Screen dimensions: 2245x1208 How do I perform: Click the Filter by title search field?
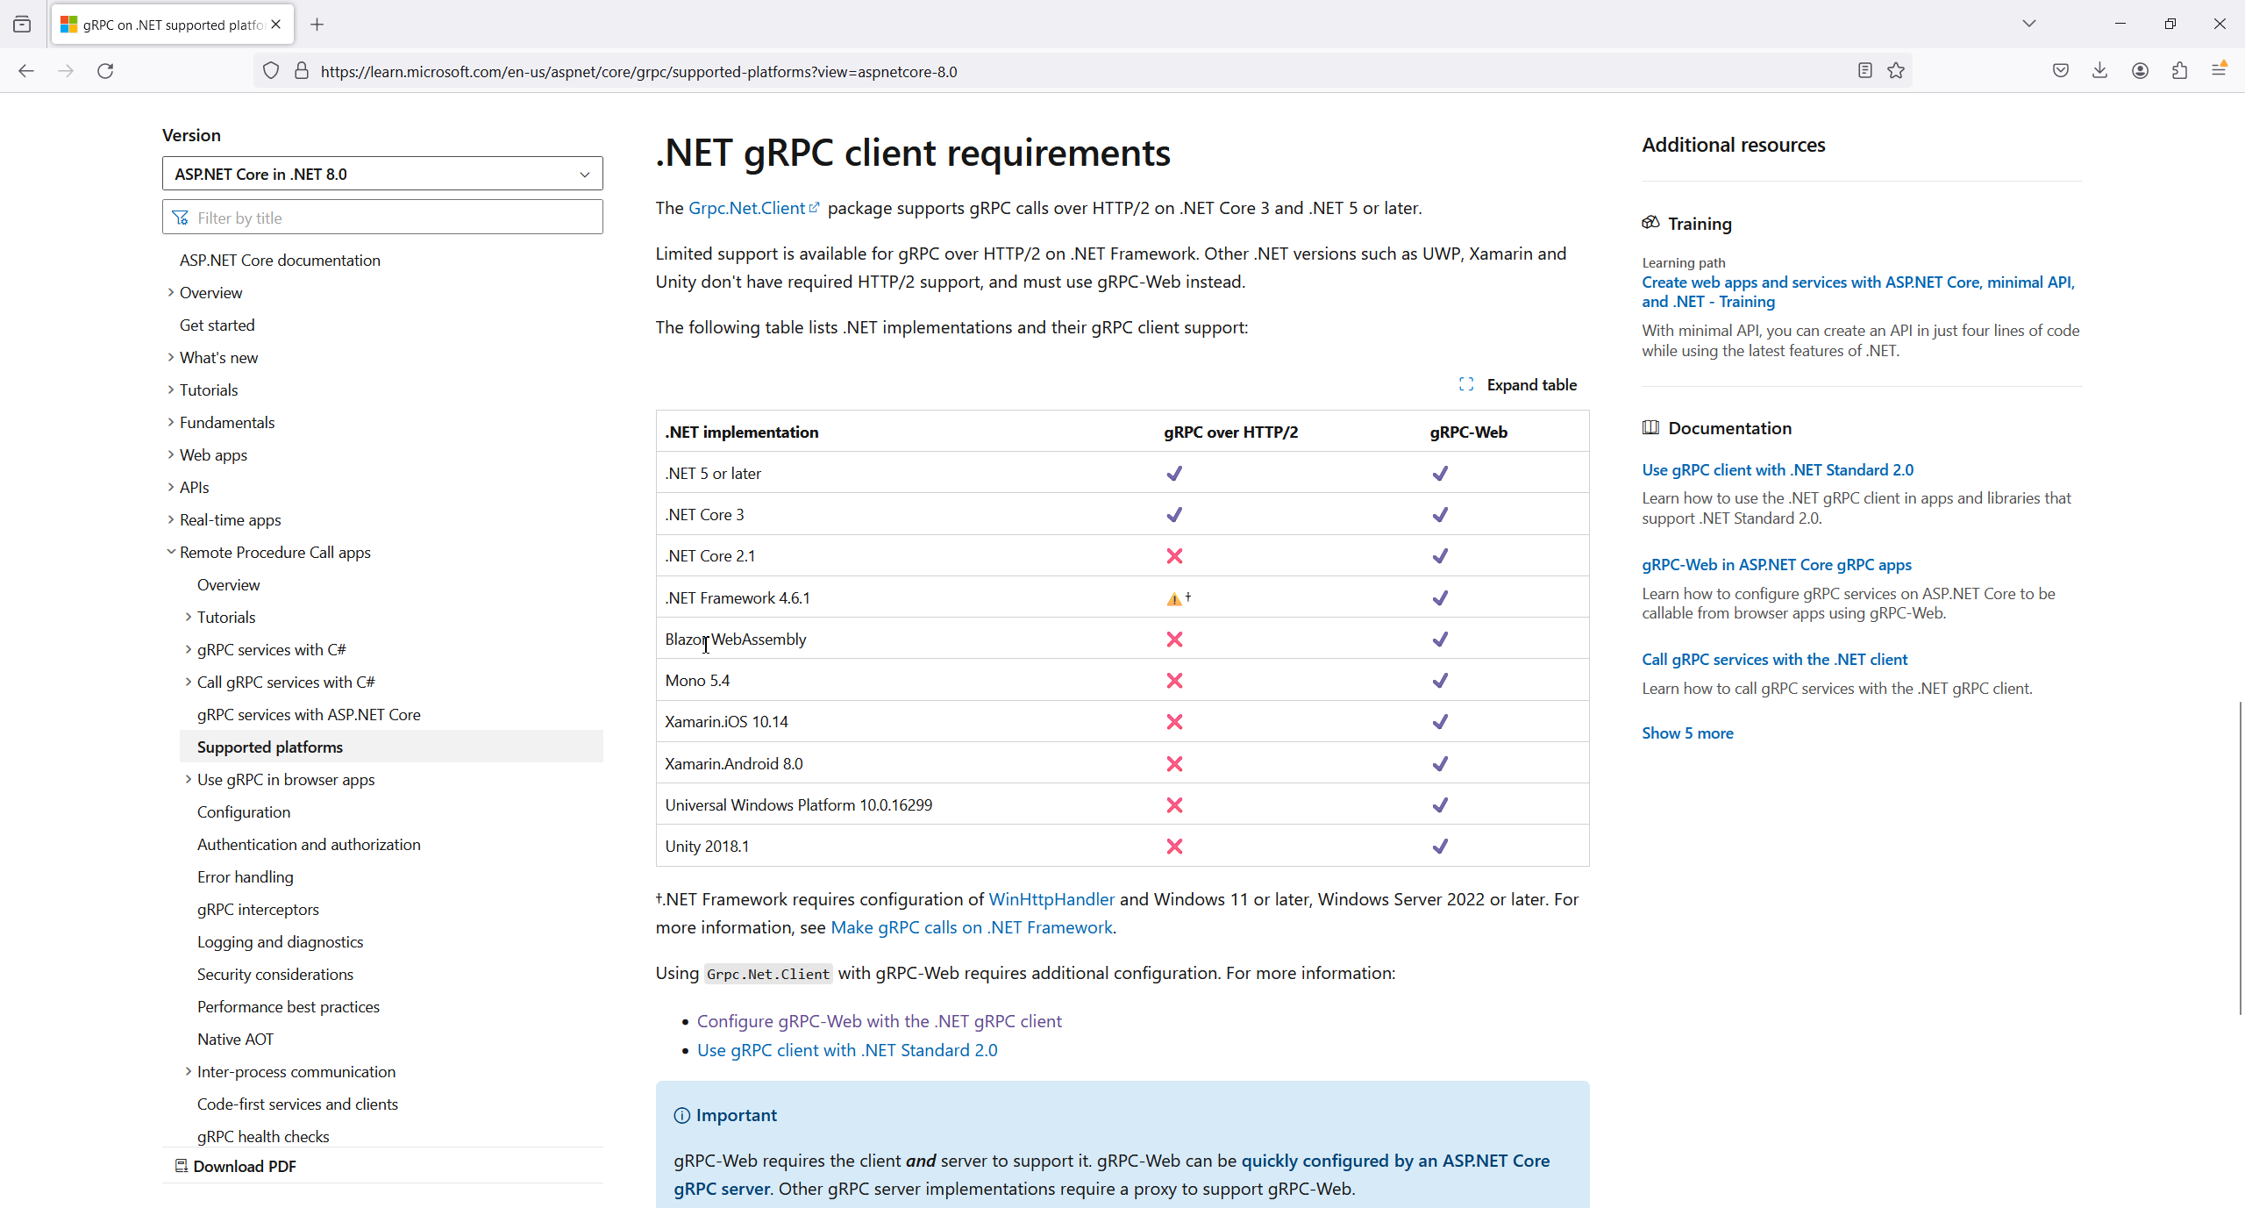(382, 217)
